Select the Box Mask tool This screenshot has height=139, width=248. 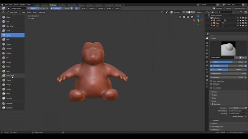[x=13, y=108]
